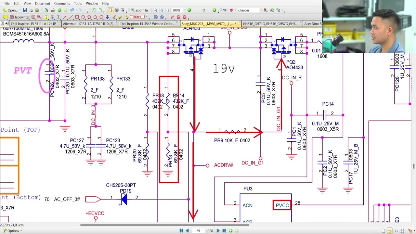Viewport: 416px width, 234px height.
Task: Open the Open file dropdown arrow
Action: (20, 10)
